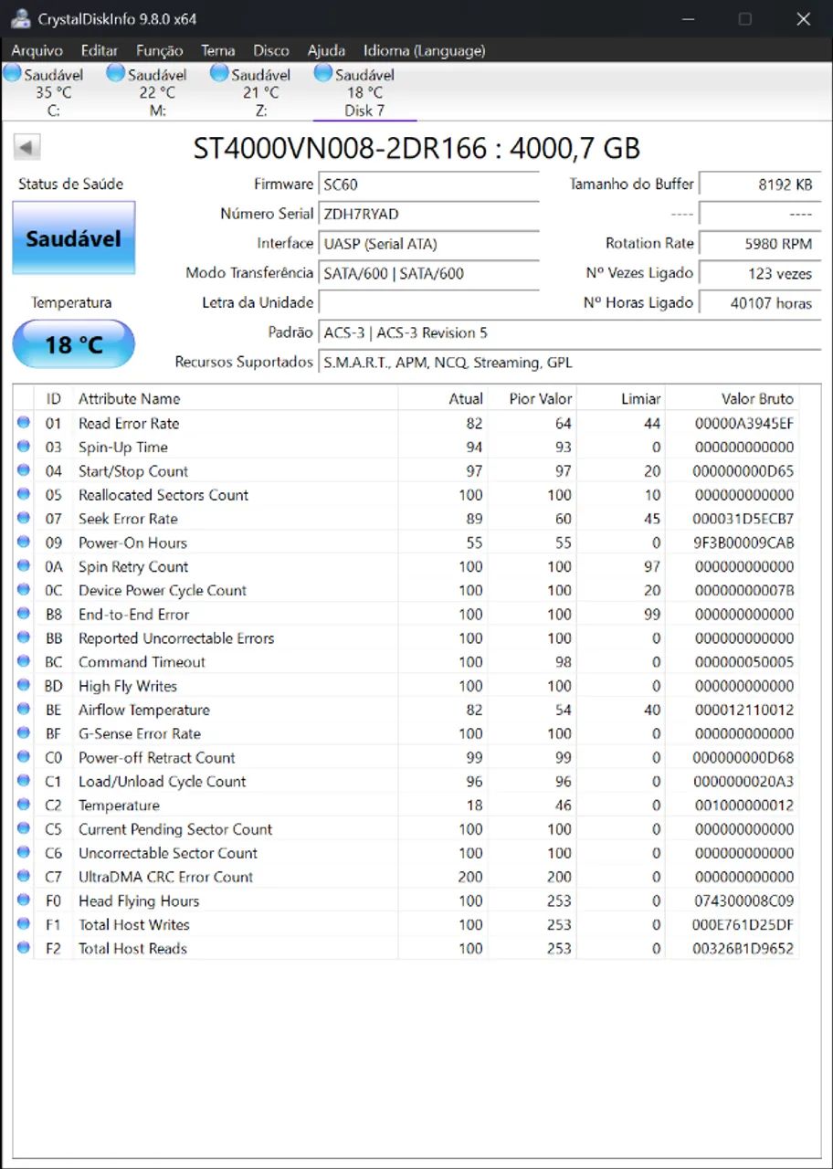The width and height of the screenshot is (833, 1169).
Task: Open the Função menu
Action: click(160, 50)
